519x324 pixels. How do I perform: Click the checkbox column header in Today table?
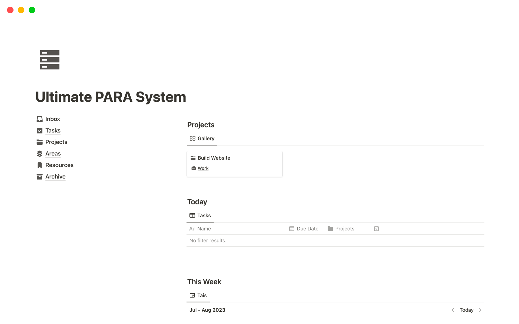[376, 229]
